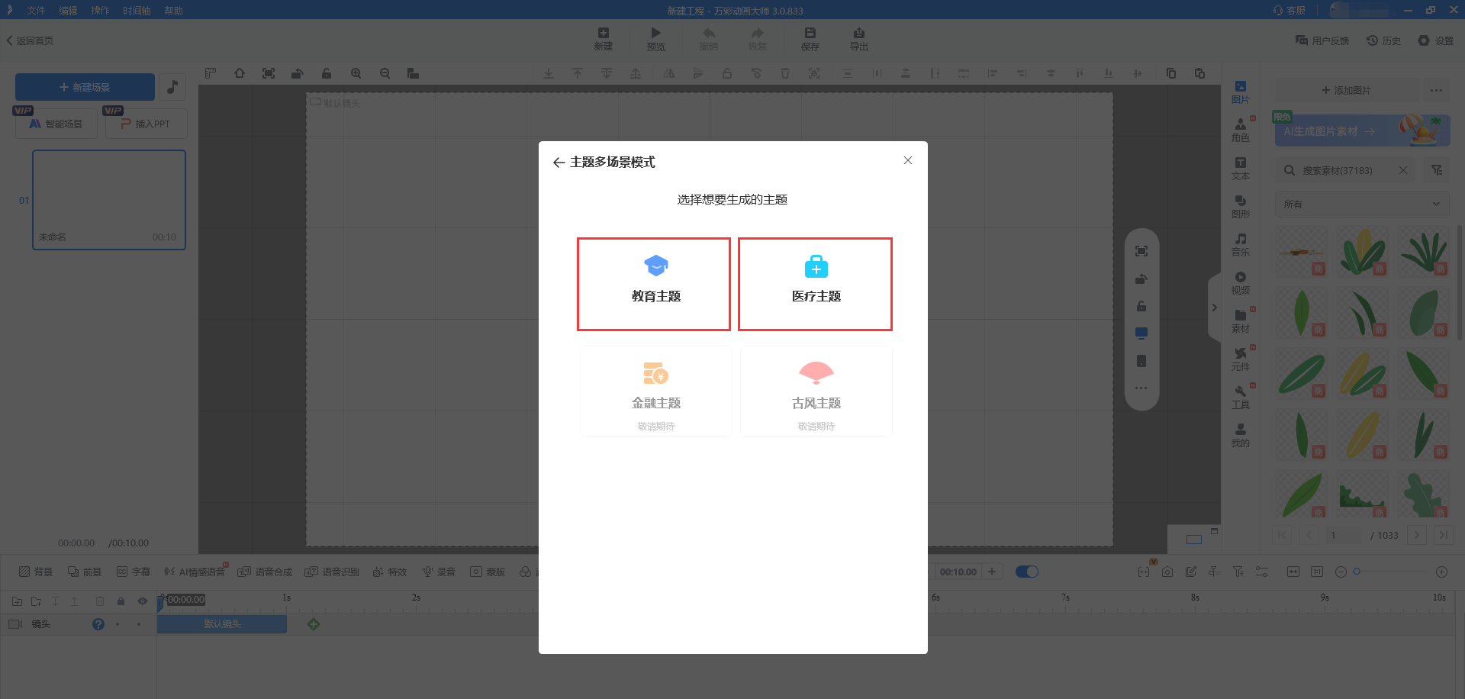Open the 时间轴 menu
The image size is (1465, 699).
coord(137,11)
